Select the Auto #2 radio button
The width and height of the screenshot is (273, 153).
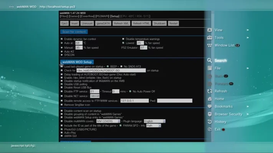click(x=62, y=52)
